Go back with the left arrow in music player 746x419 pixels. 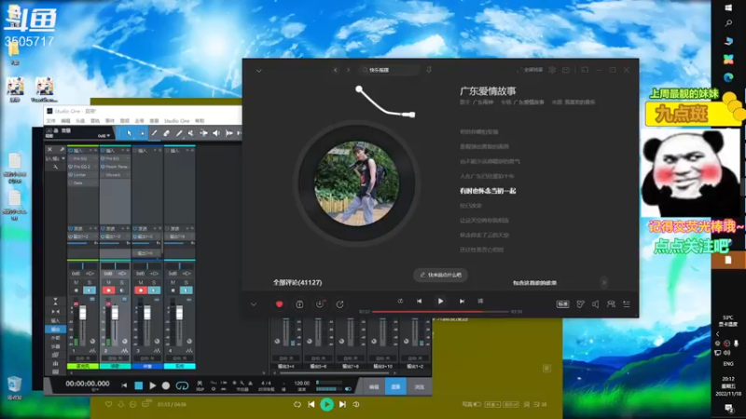(x=336, y=70)
